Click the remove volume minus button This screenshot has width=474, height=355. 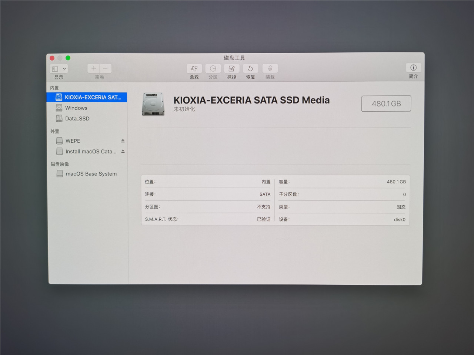click(105, 68)
